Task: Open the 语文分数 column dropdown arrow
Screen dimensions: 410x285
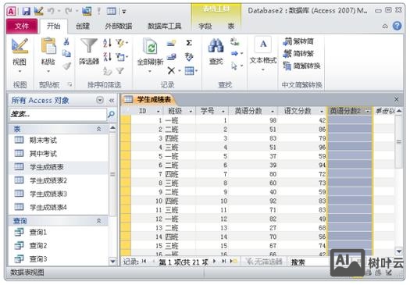Action: click(x=322, y=112)
